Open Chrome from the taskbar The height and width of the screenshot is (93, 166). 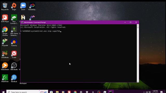coord(75,92)
